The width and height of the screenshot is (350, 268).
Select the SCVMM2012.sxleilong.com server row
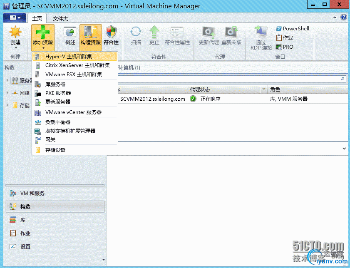point(233,99)
